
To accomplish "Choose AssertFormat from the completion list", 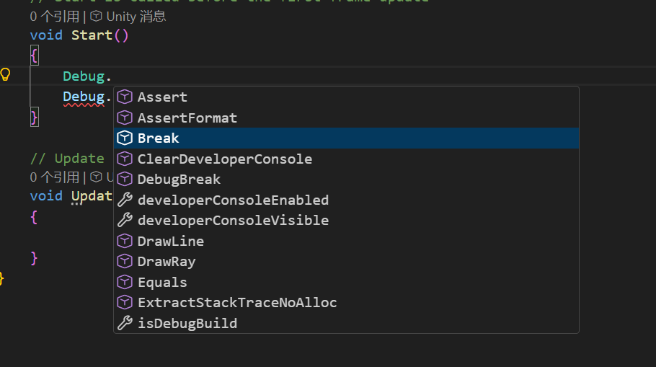I will coord(347,118).
